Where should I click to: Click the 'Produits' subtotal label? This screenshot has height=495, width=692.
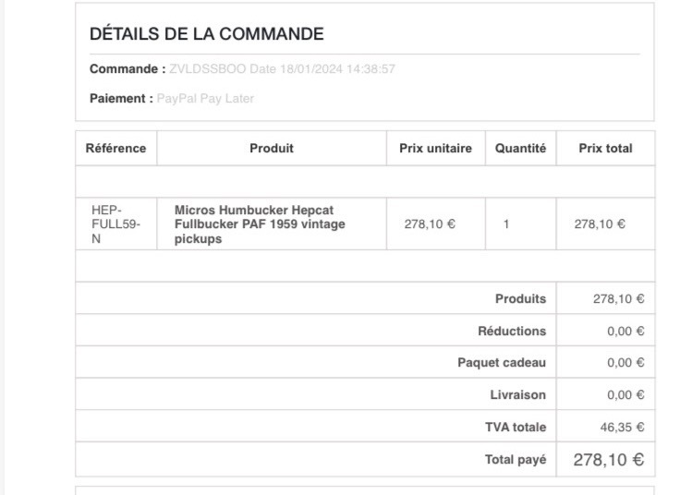point(520,298)
